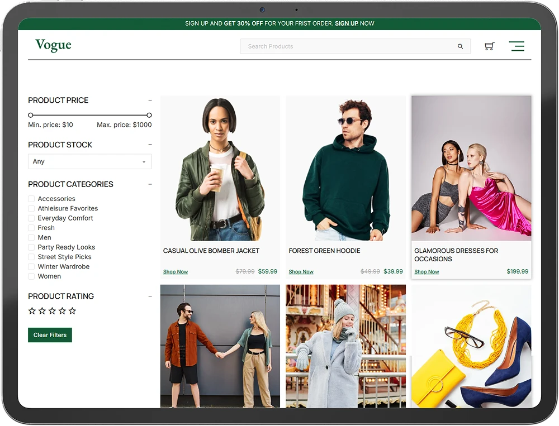The height and width of the screenshot is (426, 559).
Task: Open the Product Stock dropdown
Action: 90,161
